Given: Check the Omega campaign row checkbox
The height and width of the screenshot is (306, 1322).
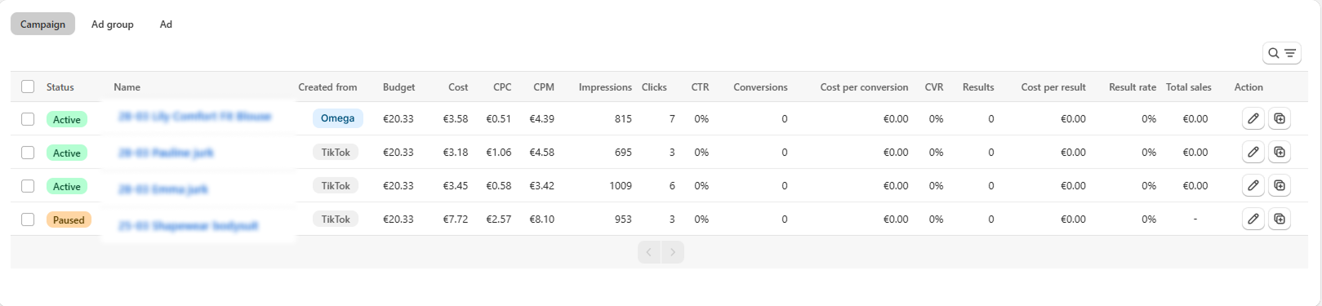Looking at the screenshot, I should click(28, 119).
